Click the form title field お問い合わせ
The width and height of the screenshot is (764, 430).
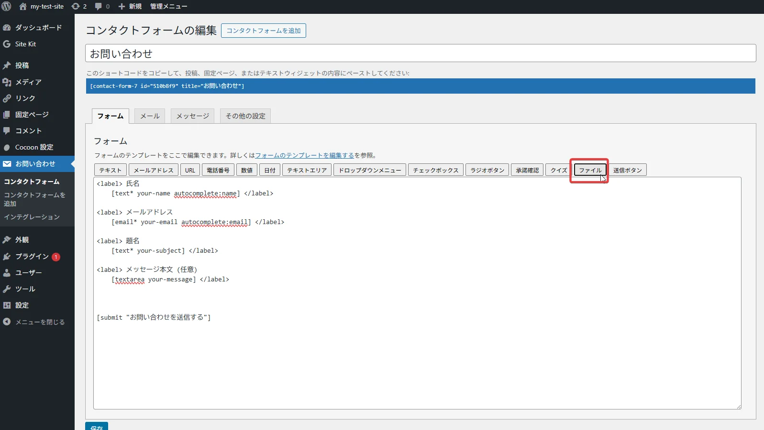[x=421, y=54]
